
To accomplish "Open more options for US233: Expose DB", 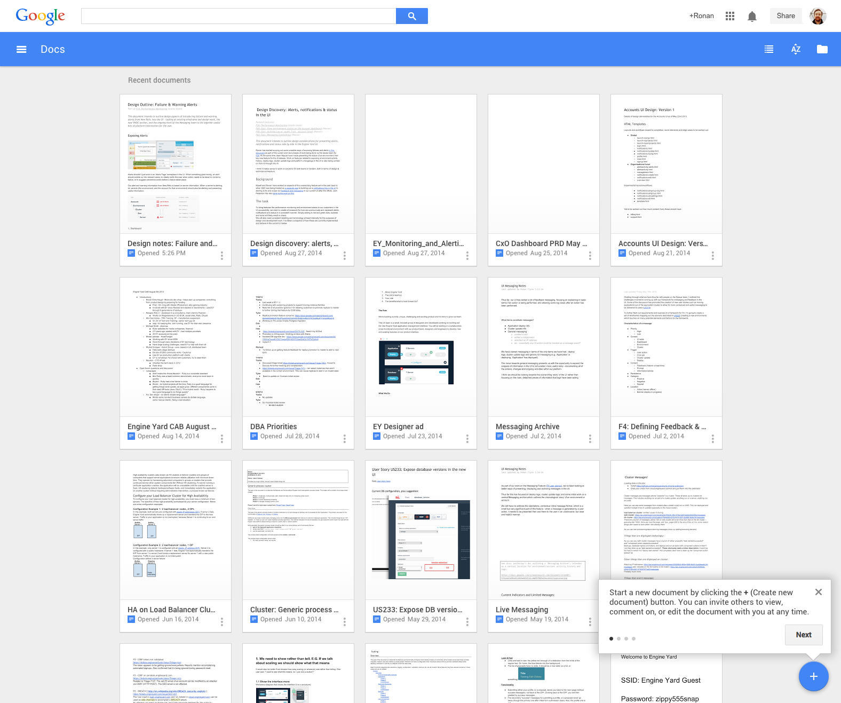I will pyautogui.click(x=467, y=622).
